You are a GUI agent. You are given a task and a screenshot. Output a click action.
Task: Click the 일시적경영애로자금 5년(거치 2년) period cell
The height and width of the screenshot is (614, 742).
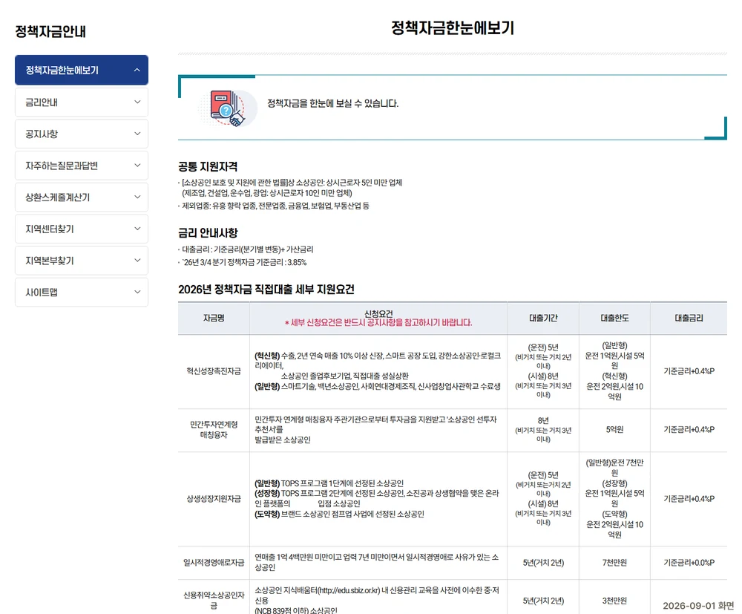point(543,563)
